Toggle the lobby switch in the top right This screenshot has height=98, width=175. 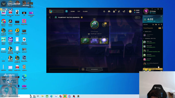[x=138, y=17]
